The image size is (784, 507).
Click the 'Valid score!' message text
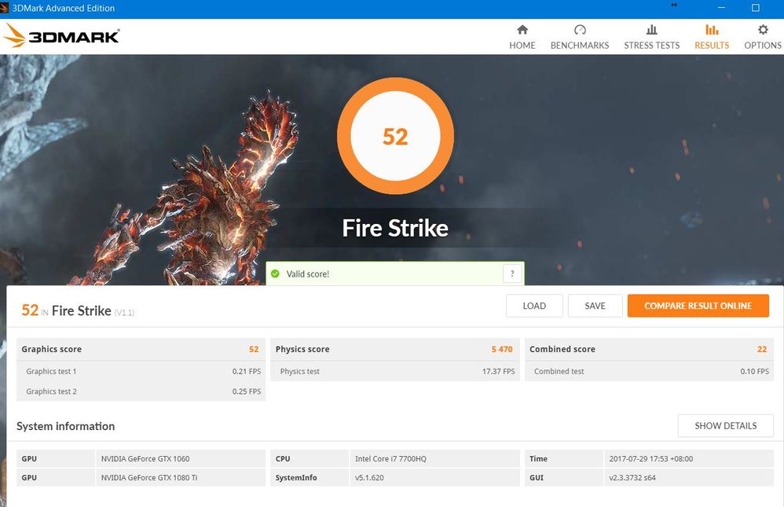click(x=307, y=274)
